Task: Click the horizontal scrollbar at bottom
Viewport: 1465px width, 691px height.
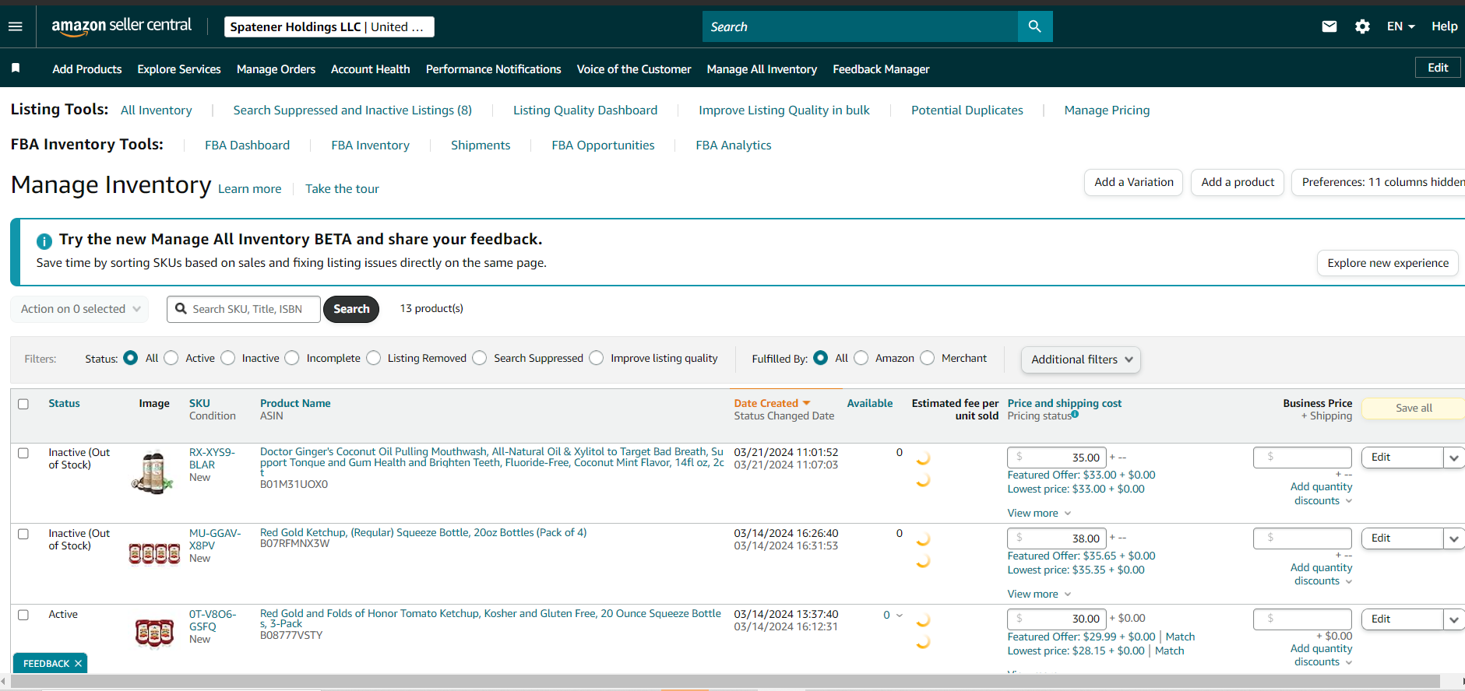Action: pos(726,682)
